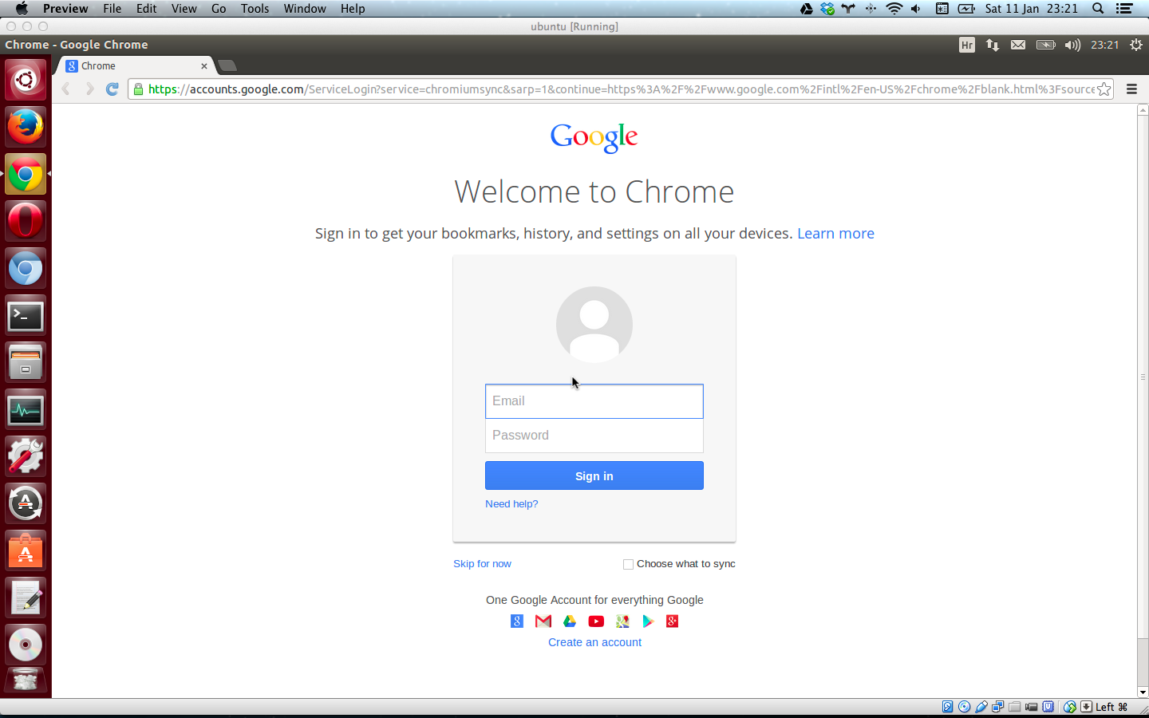Open the disc drive launcher icon
The width and height of the screenshot is (1149, 718).
26,645
